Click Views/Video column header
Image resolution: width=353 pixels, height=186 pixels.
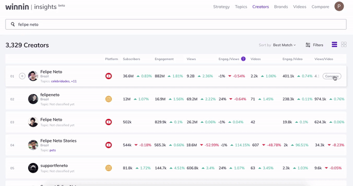coord(324,59)
